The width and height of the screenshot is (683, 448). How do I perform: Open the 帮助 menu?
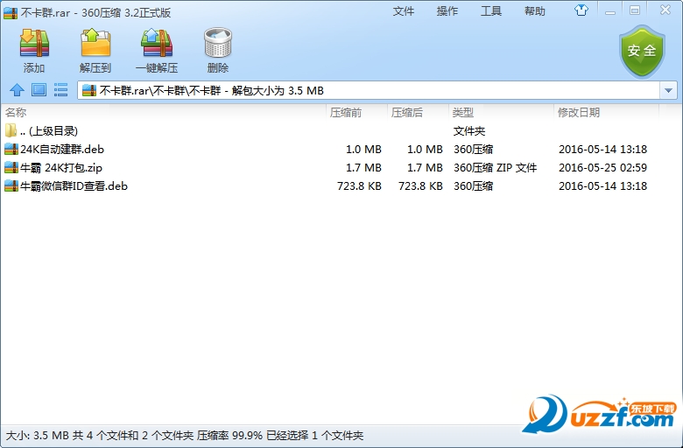[x=535, y=11]
